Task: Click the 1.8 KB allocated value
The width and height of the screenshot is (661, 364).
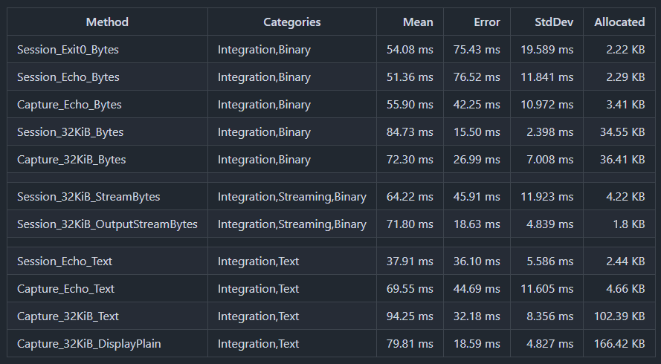Action: pyautogui.click(x=628, y=224)
